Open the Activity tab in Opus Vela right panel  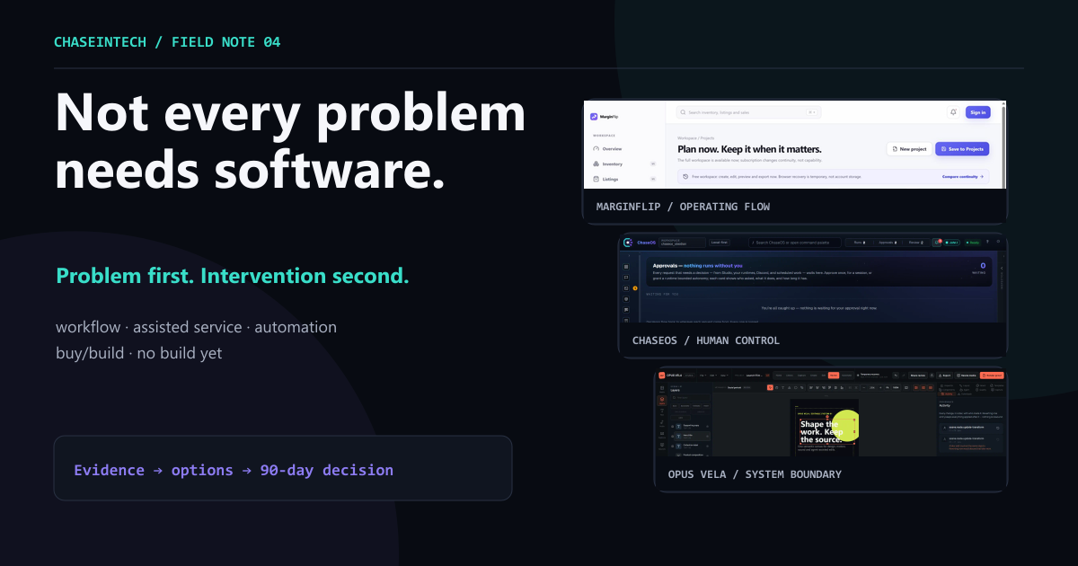pyautogui.click(x=947, y=394)
